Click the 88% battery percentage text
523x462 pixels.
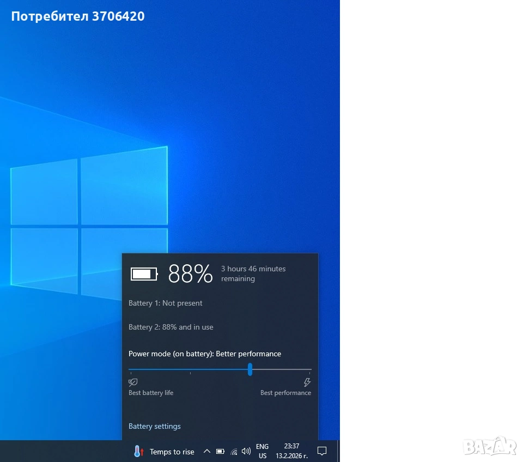190,273
